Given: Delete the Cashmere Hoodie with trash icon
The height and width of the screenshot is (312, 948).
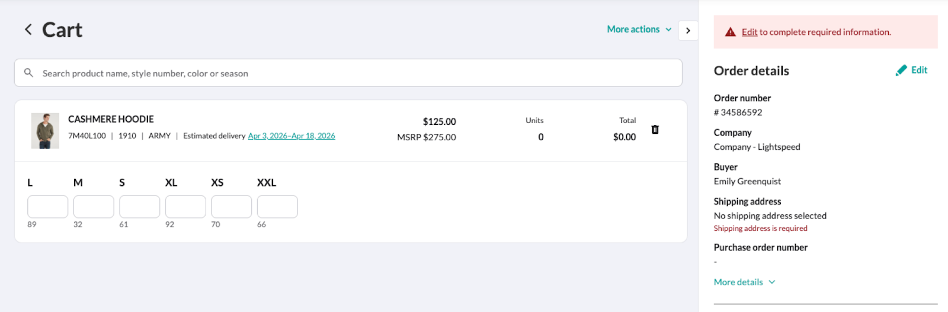Looking at the screenshot, I should (655, 130).
